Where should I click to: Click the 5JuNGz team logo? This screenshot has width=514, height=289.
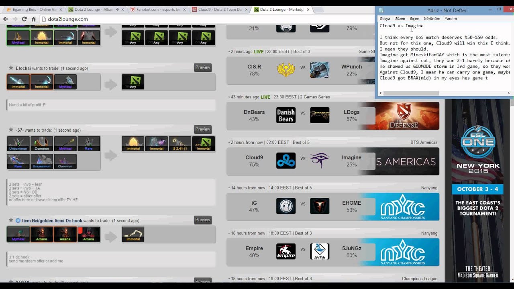tap(320, 251)
